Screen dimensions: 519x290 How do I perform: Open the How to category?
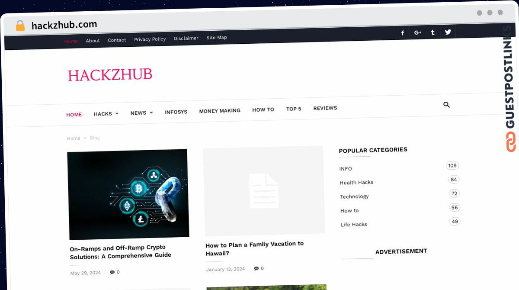349,211
